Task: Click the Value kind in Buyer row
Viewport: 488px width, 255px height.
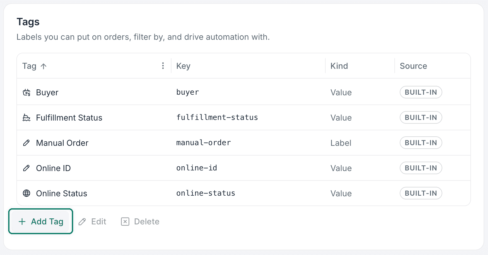Action: [341, 92]
